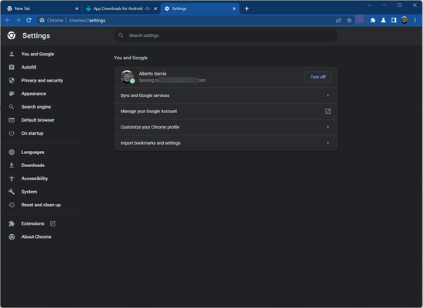Click the On startup power icon

(x=12, y=133)
